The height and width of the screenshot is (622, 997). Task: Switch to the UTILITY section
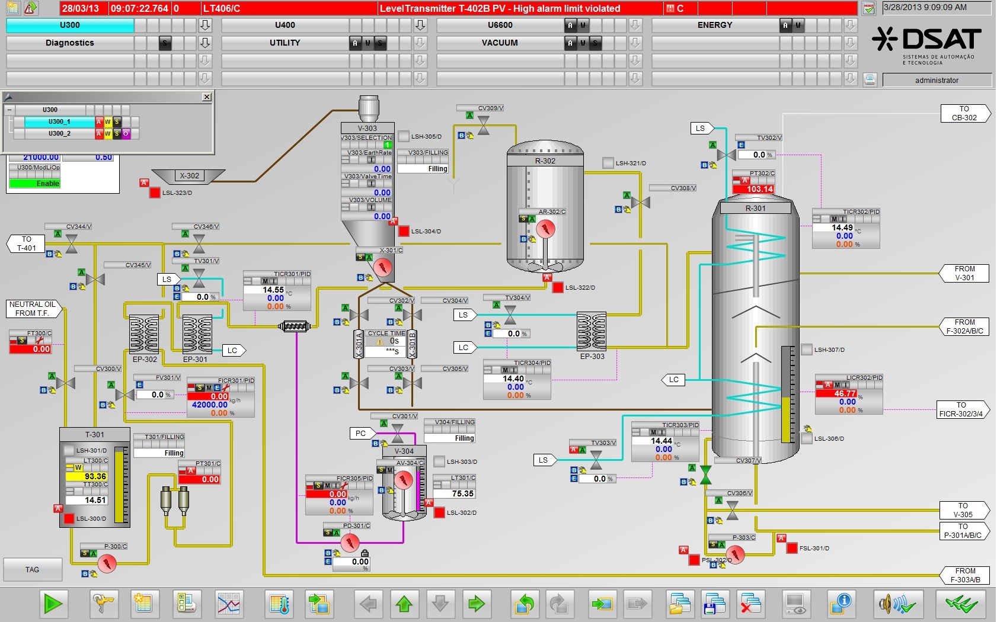284,43
